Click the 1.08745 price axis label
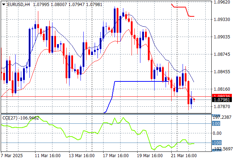This screenshot has height=160, width=234. [222, 54]
